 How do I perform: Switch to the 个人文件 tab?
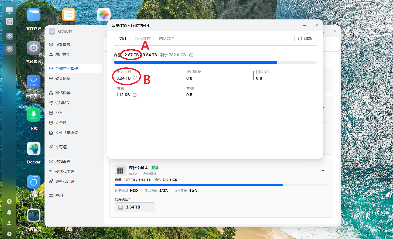pos(143,39)
